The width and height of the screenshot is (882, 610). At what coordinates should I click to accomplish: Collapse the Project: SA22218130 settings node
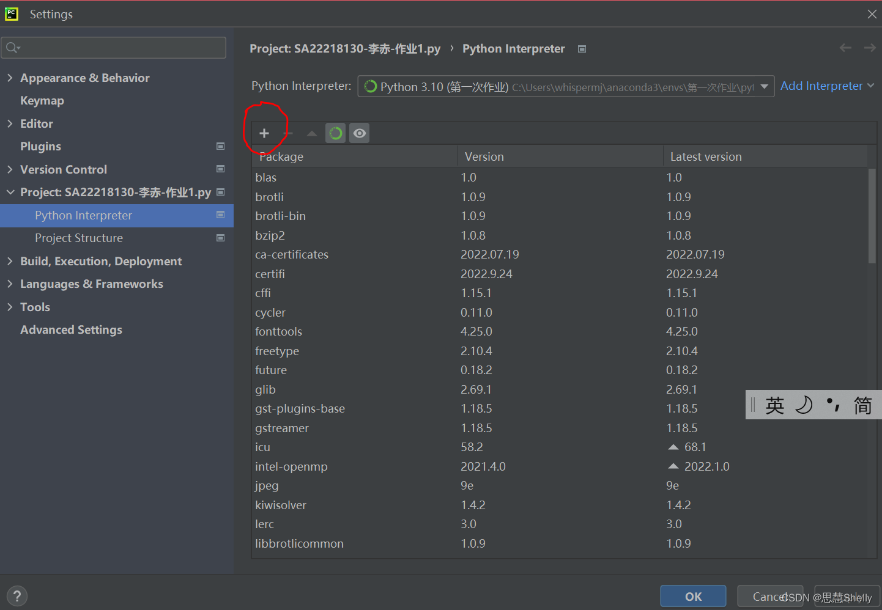(x=10, y=192)
